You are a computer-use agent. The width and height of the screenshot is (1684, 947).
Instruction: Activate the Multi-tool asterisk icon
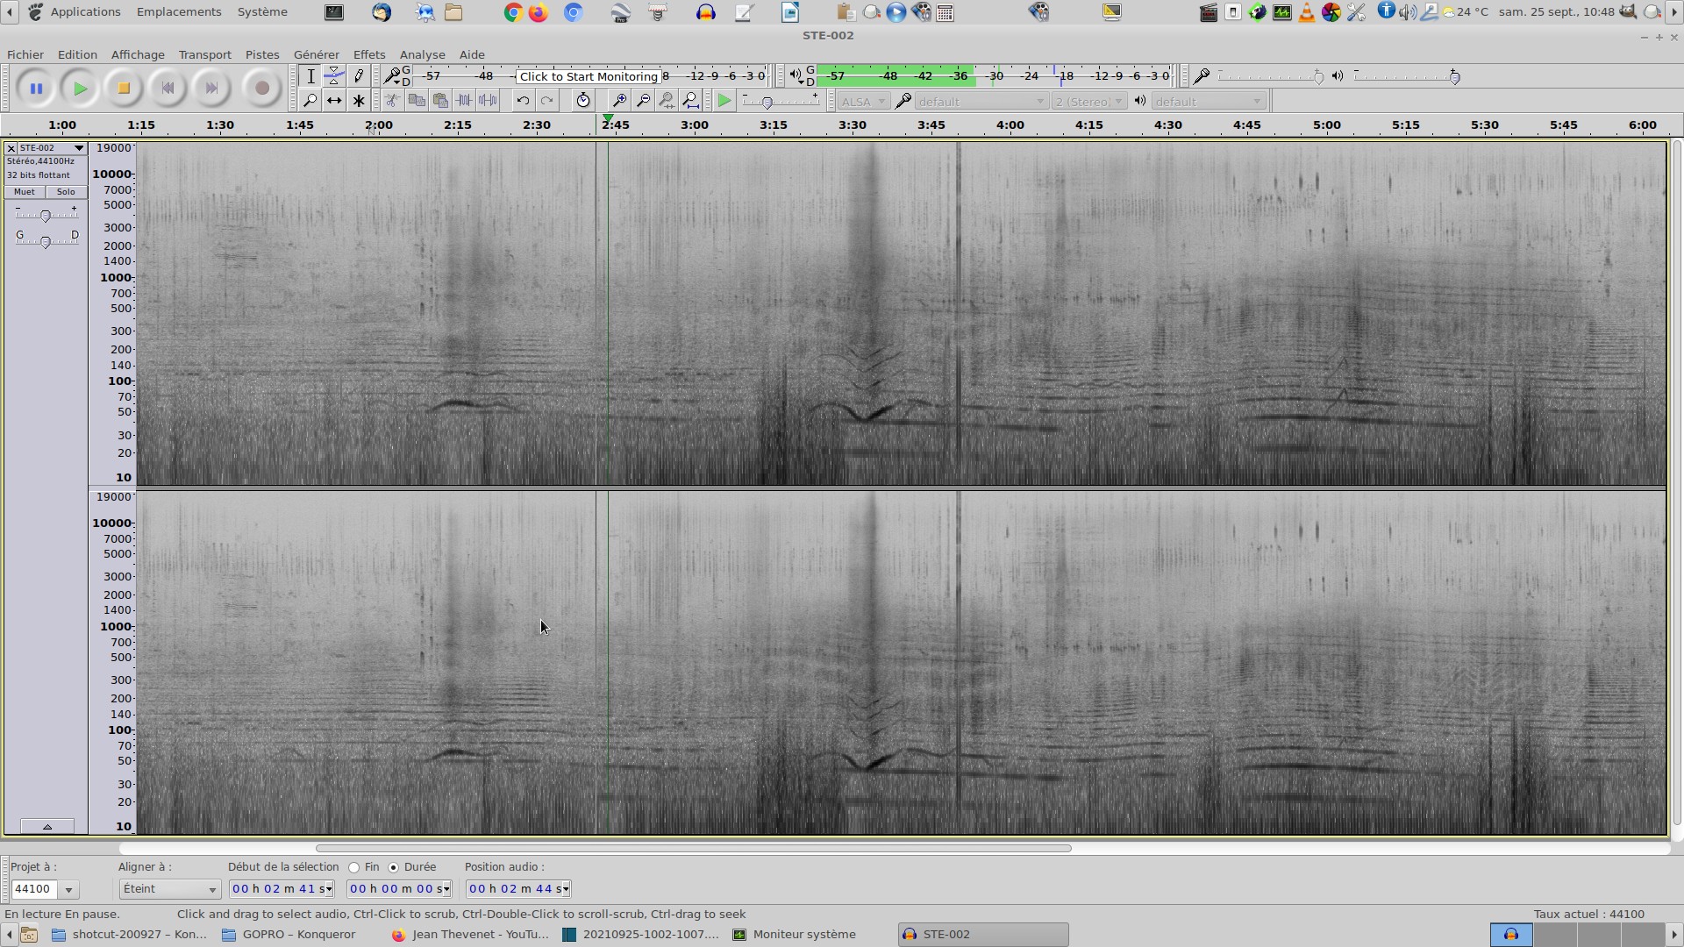(x=359, y=101)
